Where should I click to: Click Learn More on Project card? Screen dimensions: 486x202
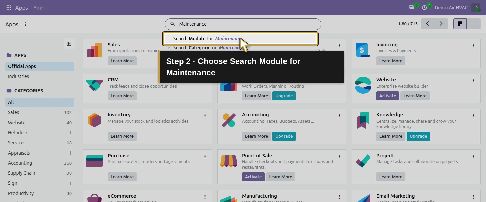(391, 177)
